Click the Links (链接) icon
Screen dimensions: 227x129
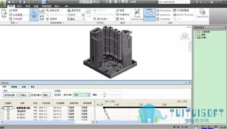[117, 10]
